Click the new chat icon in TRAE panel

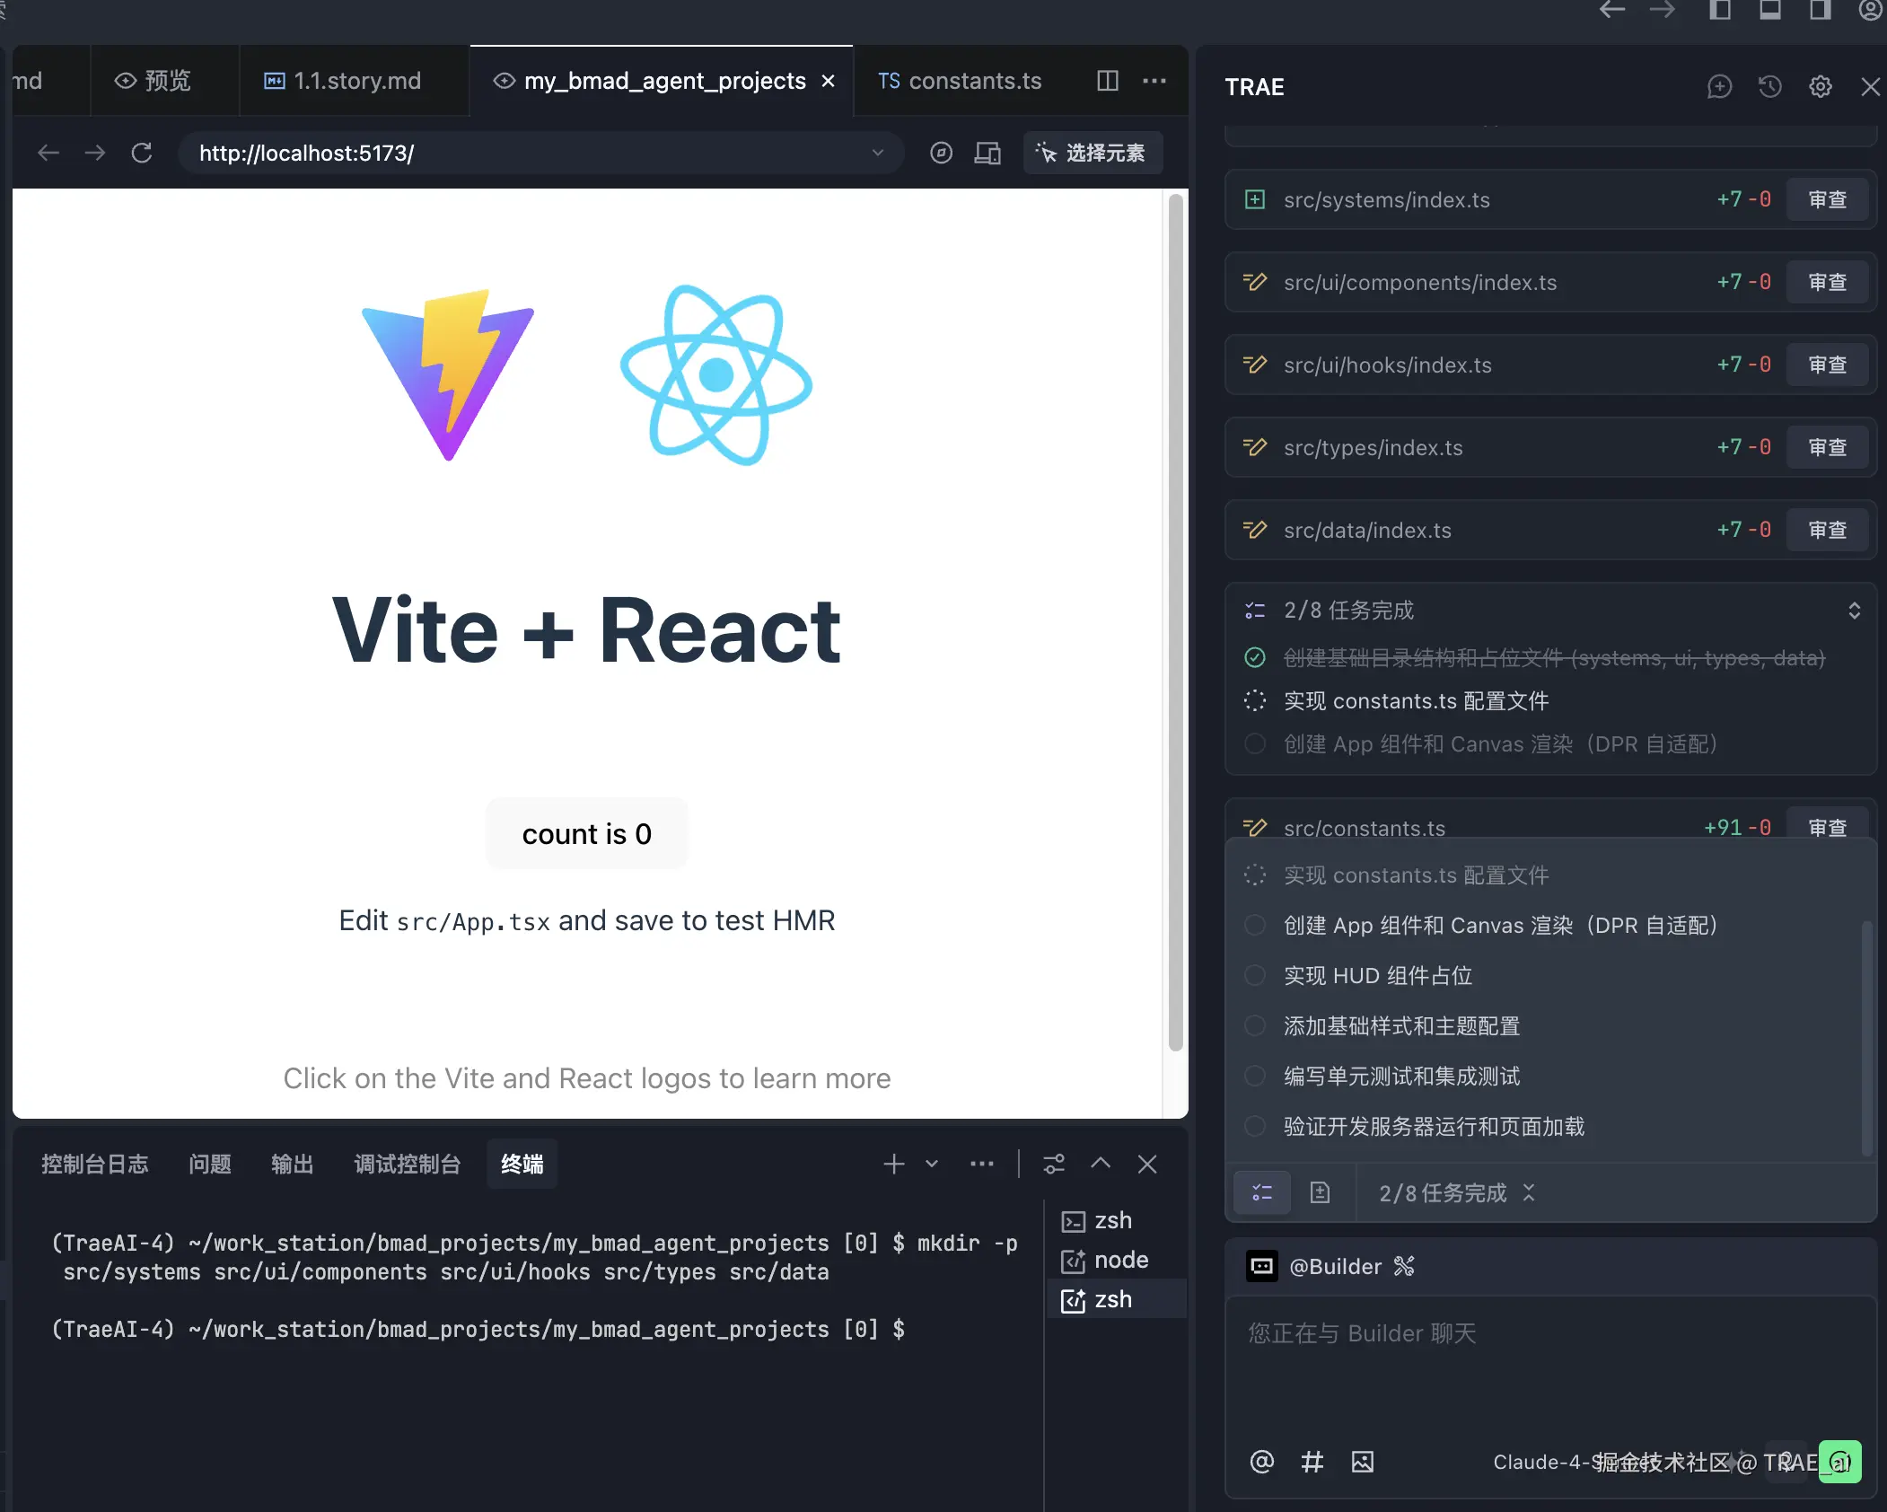1719,87
